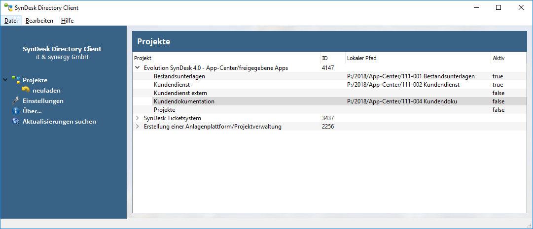
Task: Collapse the Evolution SynDesk 4.0 project node
Action: tap(138, 67)
